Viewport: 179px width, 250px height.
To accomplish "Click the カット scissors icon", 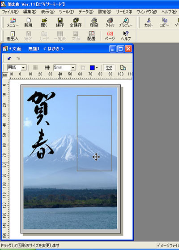I will point(148,22).
